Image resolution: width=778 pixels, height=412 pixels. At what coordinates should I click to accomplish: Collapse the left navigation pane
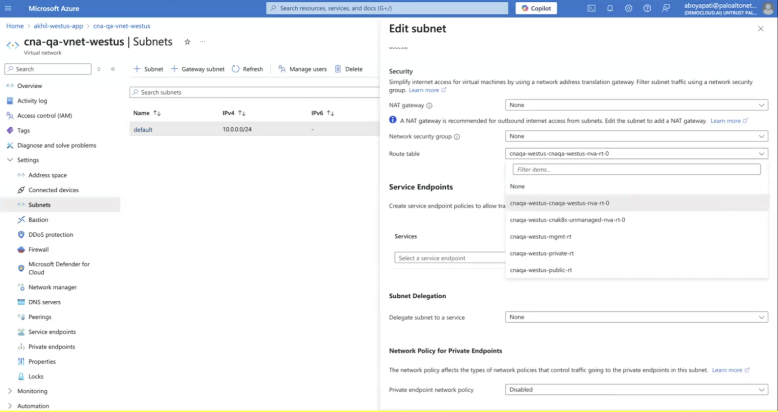click(x=113, y=69)
